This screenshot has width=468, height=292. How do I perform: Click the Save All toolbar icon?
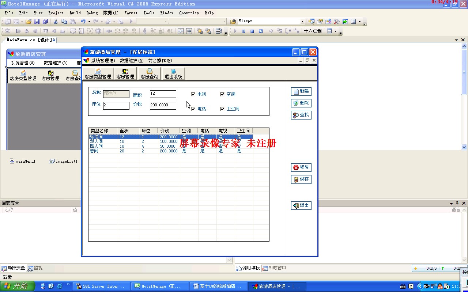45,22
